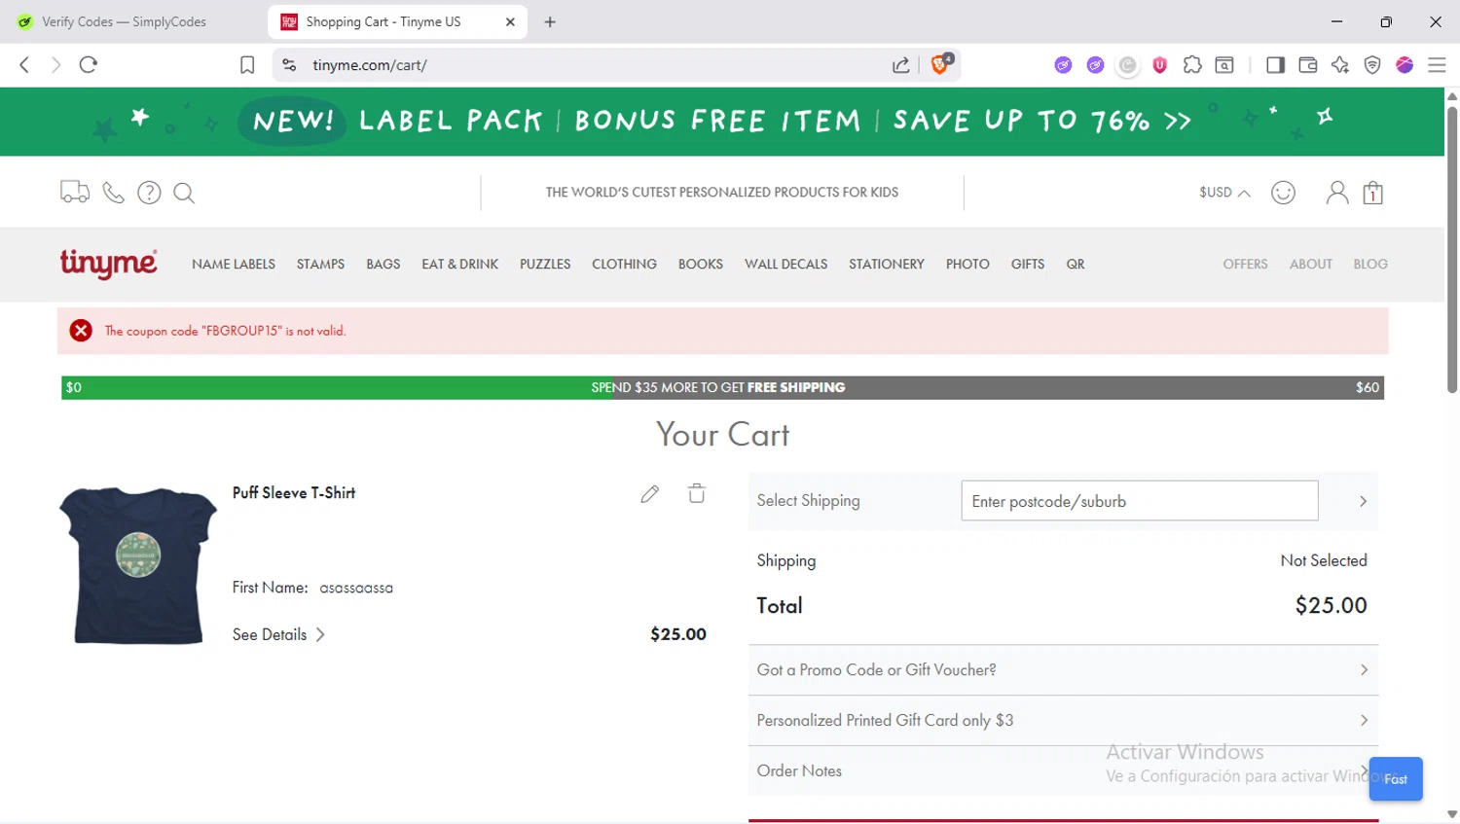The image size is (1460, 824).
Task: Open the BOOKS menu
Action: (701, 265)
